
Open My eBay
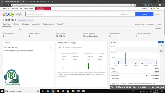[x=144, y=9]
